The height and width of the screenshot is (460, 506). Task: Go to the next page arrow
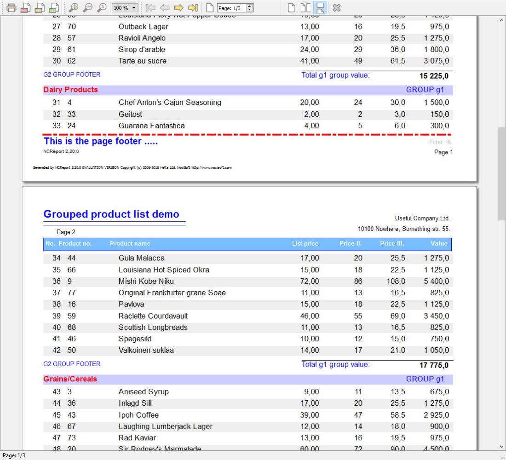tap(179, 8)
